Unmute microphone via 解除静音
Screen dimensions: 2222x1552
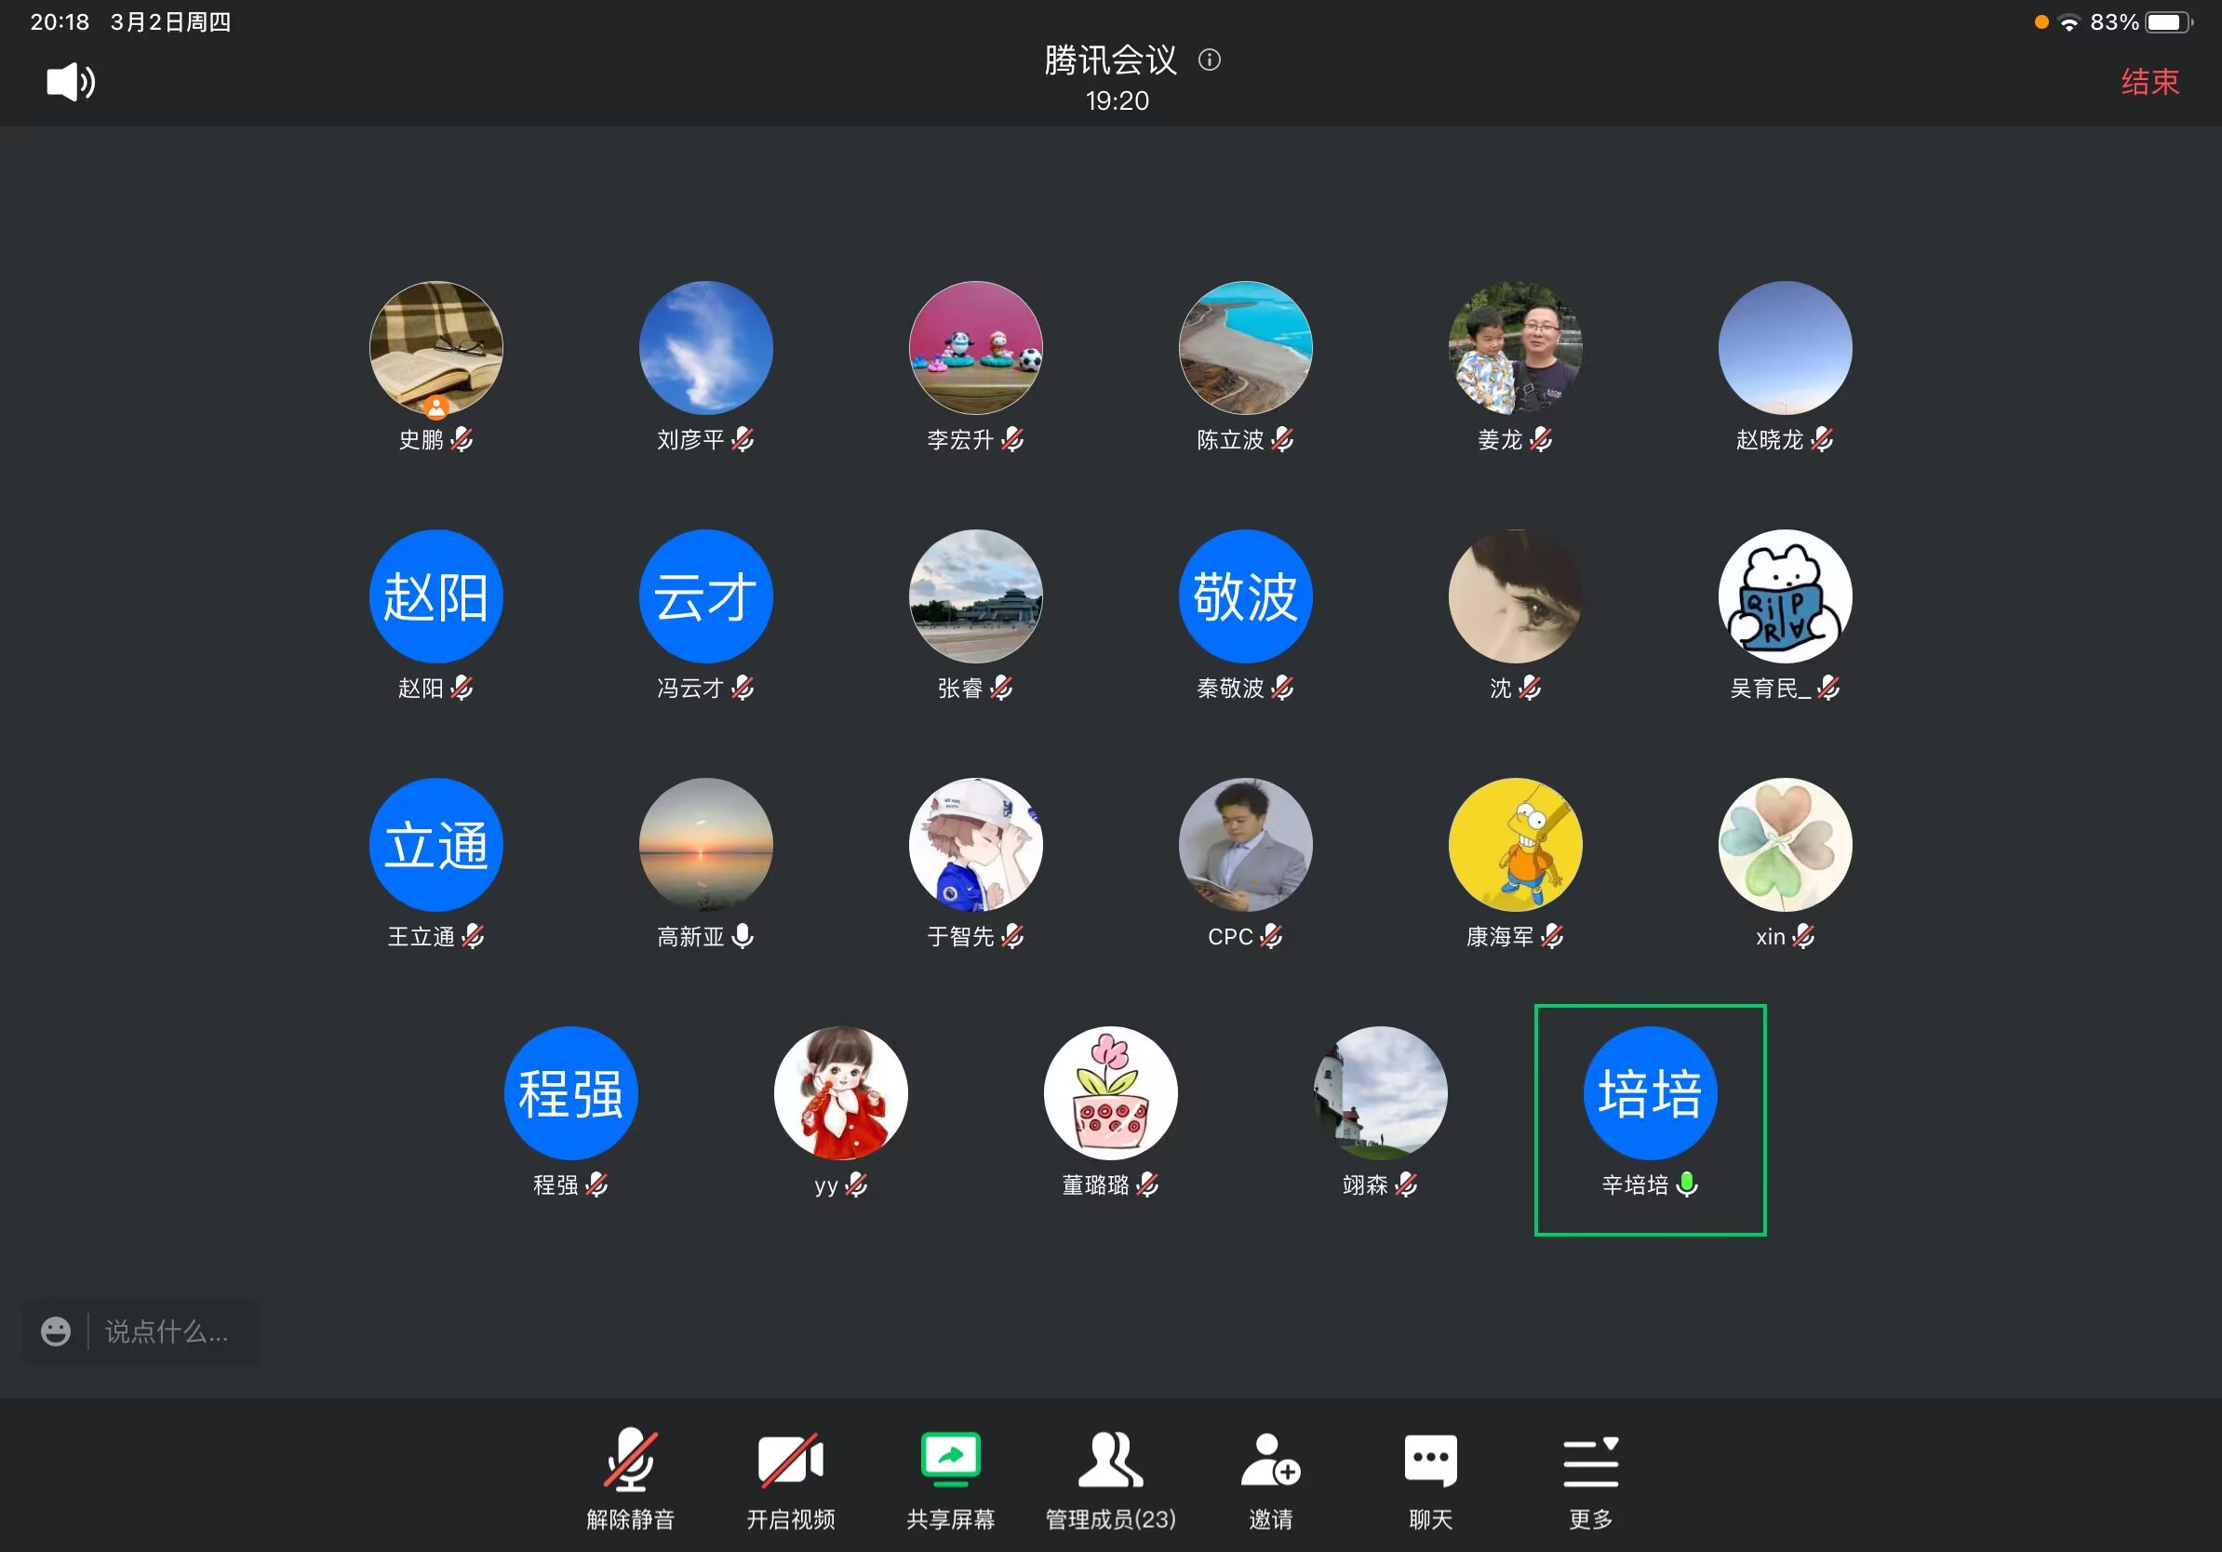pyautogui.click(x=630, y=1479)
